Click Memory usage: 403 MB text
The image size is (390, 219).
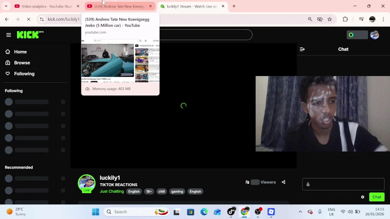click(x=111, y=89)
